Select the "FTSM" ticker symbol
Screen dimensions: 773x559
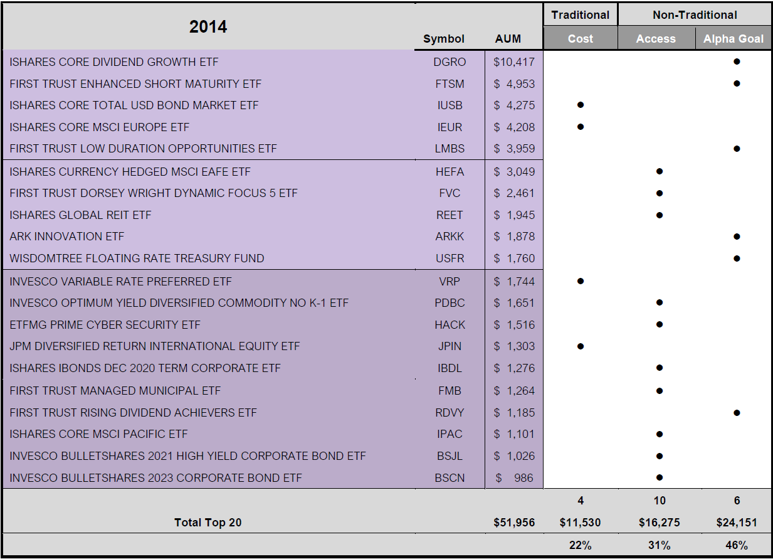click(450, 83)
